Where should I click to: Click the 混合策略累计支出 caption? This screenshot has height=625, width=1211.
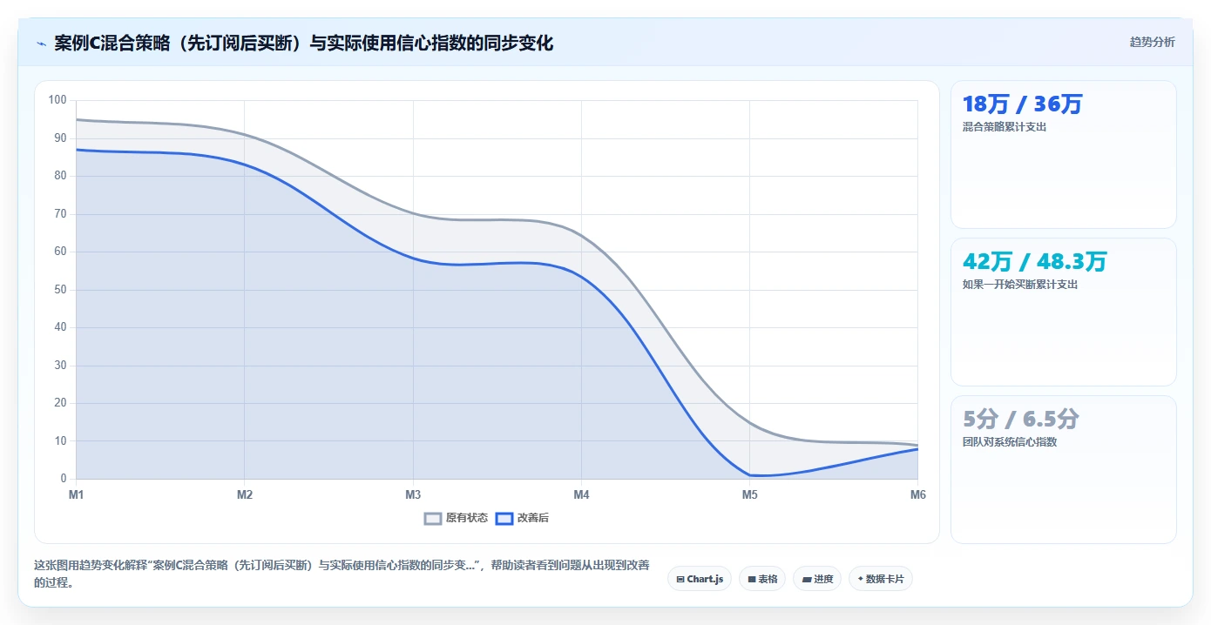pos(1005,127)
